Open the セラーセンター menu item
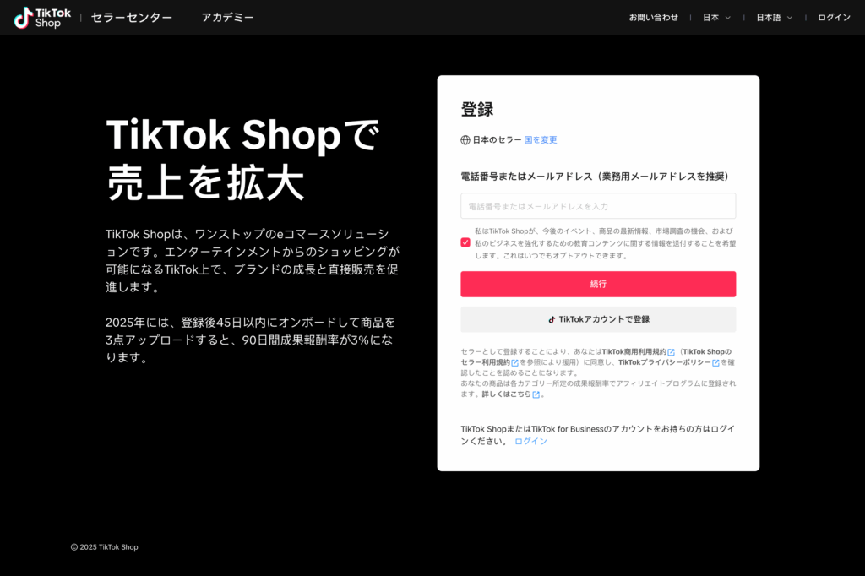This screenshot has height=576, width=865. (x=131, y=18)
